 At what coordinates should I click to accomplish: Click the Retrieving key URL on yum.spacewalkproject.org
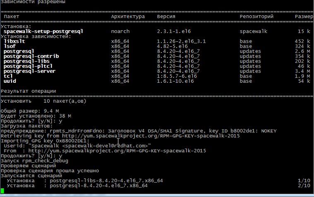point(151,136)
